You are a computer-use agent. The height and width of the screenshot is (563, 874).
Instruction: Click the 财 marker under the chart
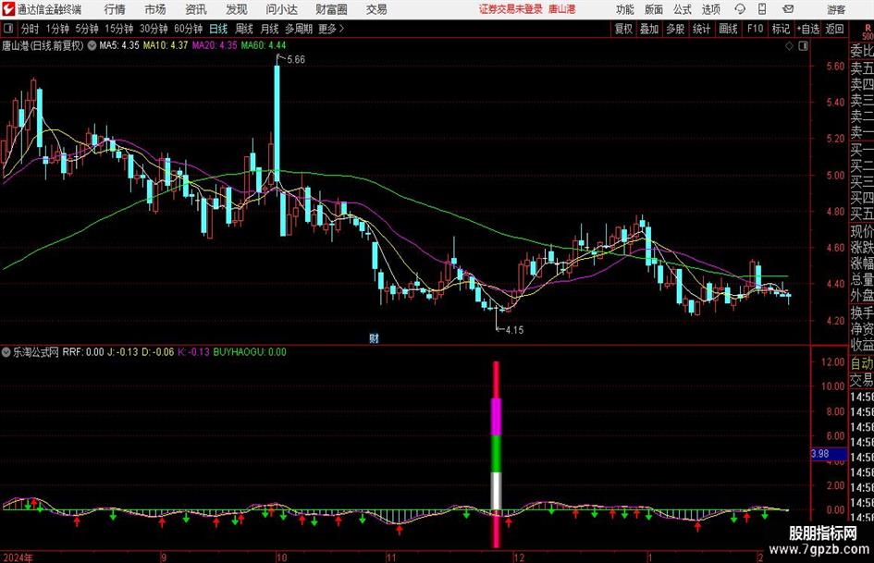[374, 337]
